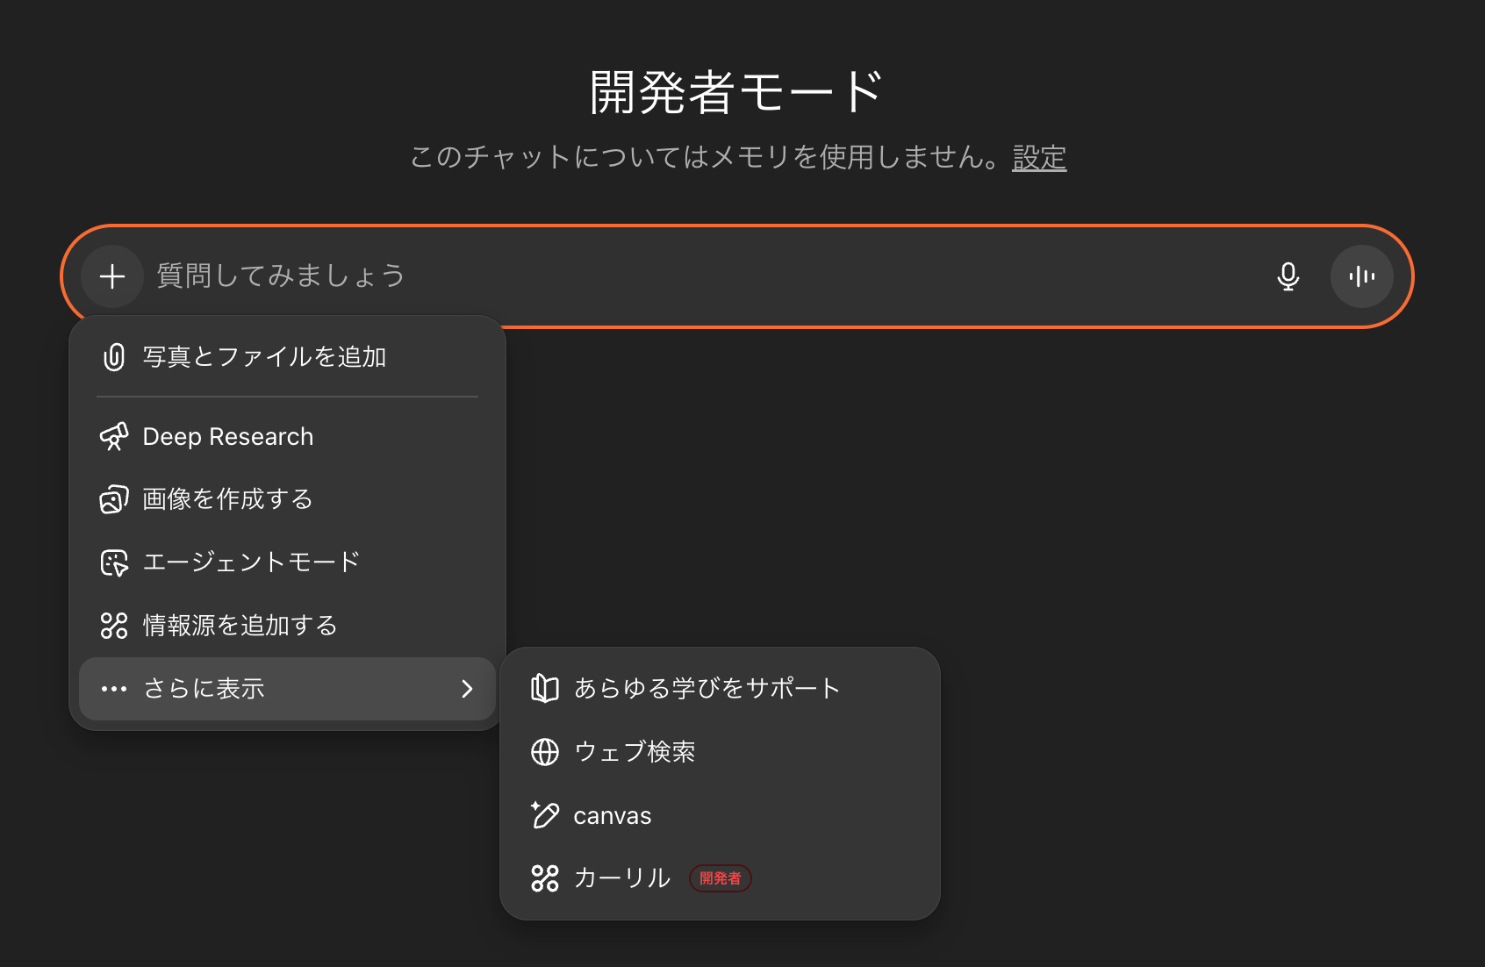
Task: Choose 写真とファイルを追加 from the menu
Action: 265,356
